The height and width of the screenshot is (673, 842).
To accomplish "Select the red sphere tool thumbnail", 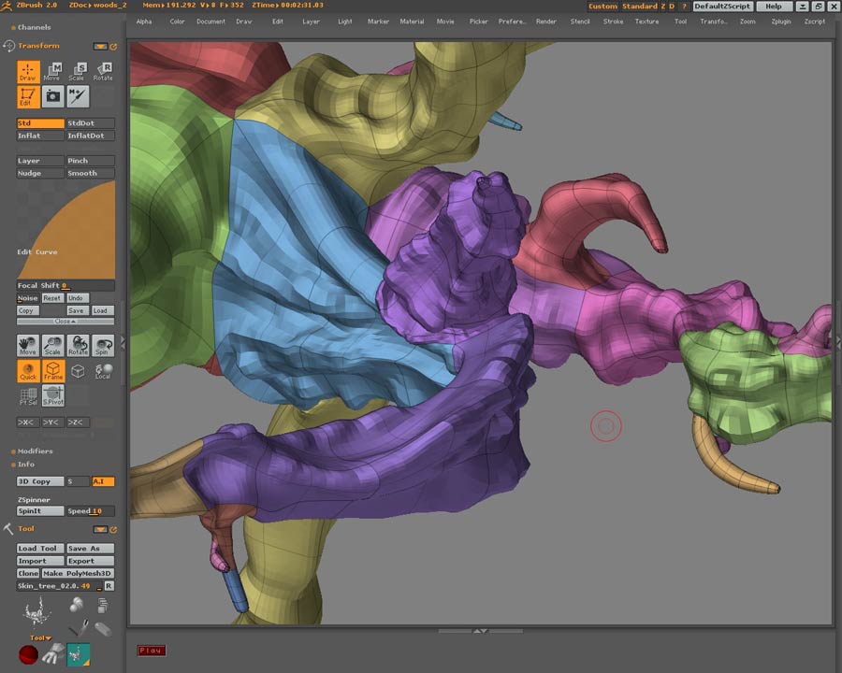I will coord(28,655).
